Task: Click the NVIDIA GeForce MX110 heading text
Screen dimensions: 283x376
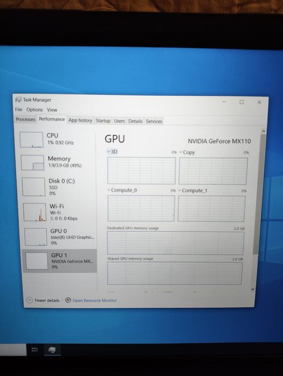Action: click(219, 141)
